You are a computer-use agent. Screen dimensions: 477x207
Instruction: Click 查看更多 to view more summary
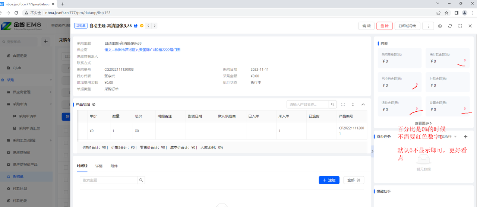pos(423,123)
